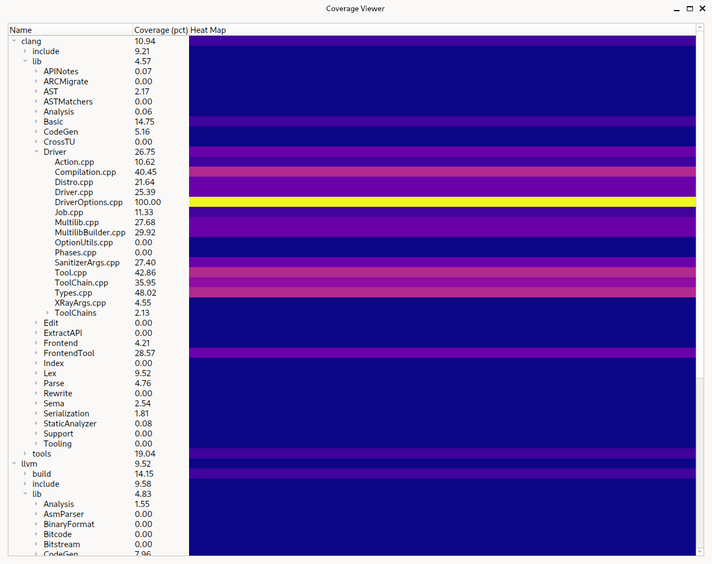The width and height of the screenshot is (712, 564).
Task: Click the Heat Map column header
Action: [x=442, y=30]
